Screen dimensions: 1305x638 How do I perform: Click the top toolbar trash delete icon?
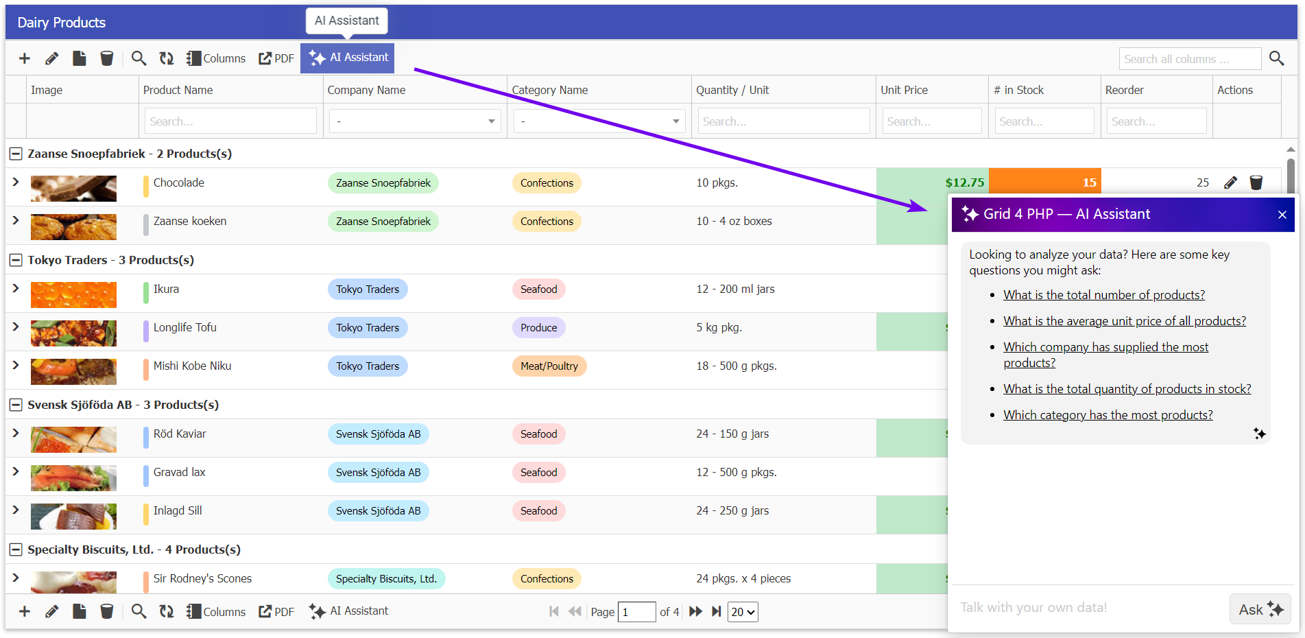tap(107, 58)
